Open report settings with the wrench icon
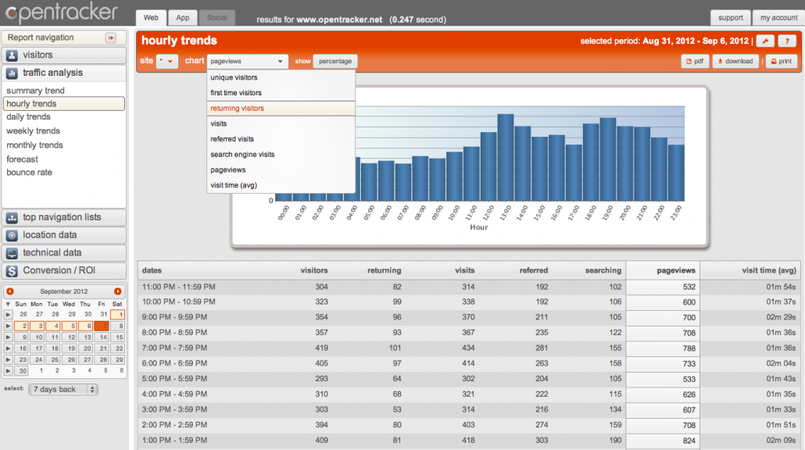This screenshot has height=450, width=805. pyautogui.click(x=765, y=40)
